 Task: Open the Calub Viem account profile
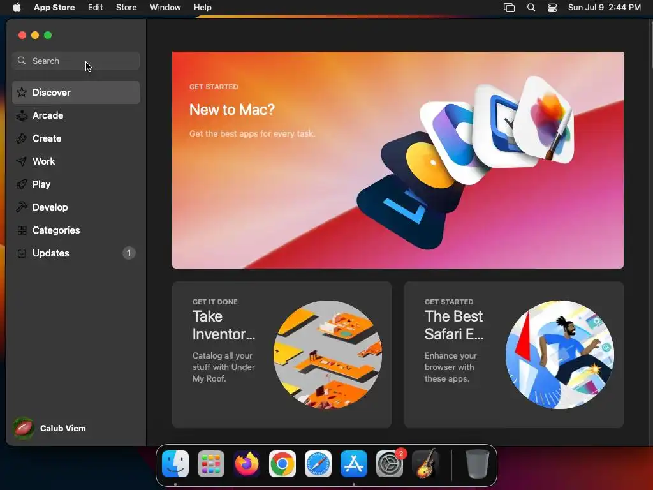[x=50, y=428]
